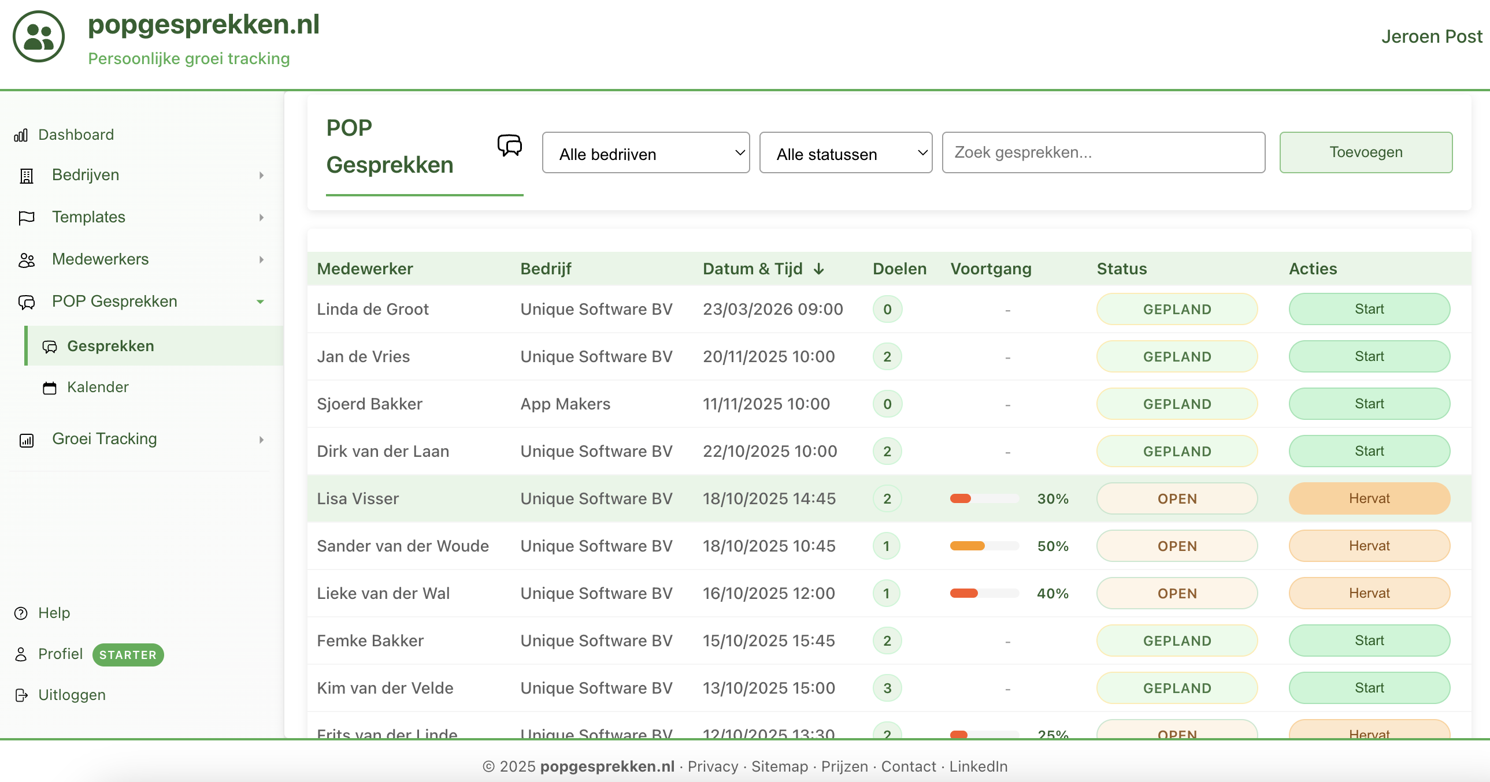This screenshot has width=1490, height=782.
Task: Collapse the POP Gesprekken menu section
Action: click(260, 302)
